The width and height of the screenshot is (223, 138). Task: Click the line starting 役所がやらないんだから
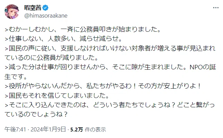click(103, 86)
